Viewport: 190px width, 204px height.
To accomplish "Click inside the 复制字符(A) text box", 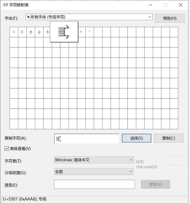I will [x=87, y=139].
